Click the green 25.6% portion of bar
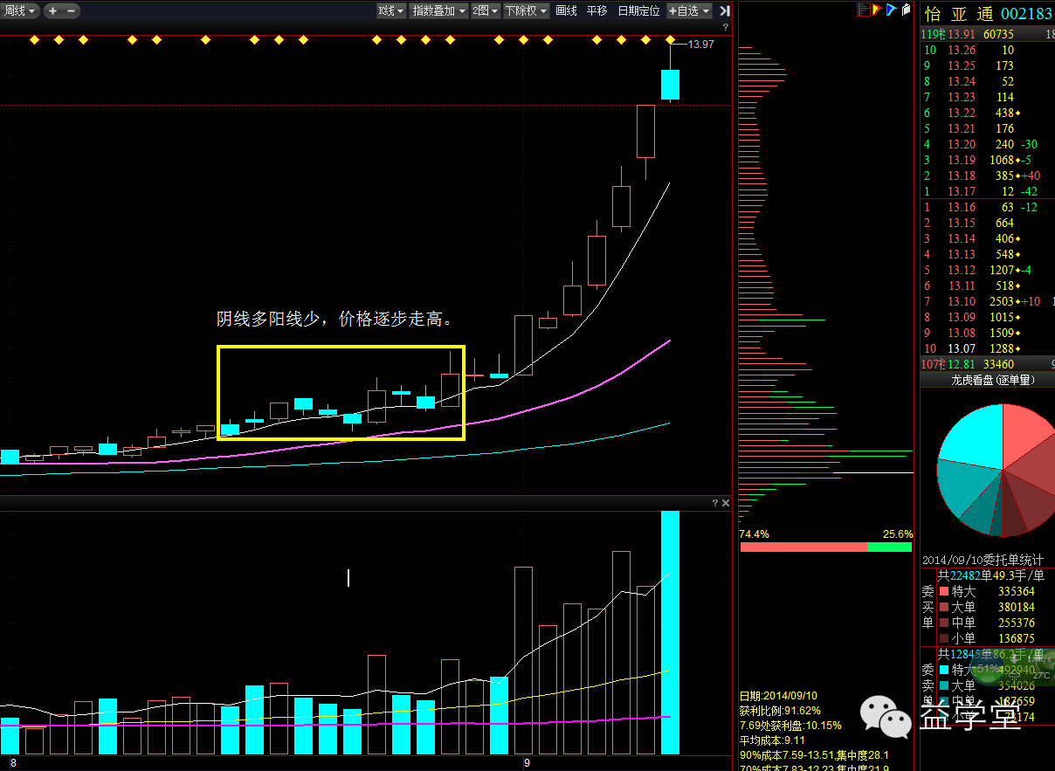 [x=890, y=547]
